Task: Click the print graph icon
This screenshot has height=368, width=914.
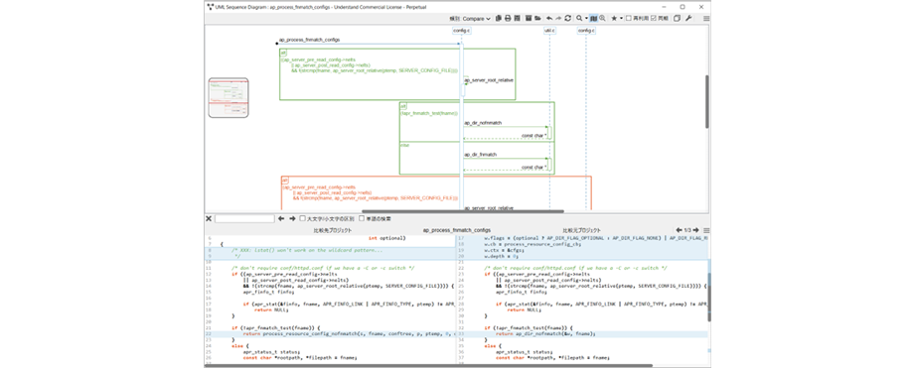Action: (508, 19)
